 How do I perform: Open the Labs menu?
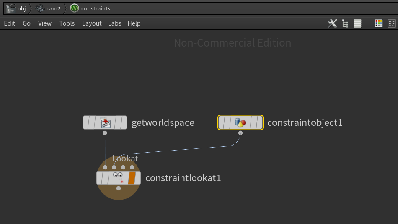click(114, 23)
